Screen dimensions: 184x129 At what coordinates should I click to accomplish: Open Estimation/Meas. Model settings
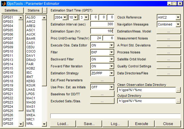[169, 31]
